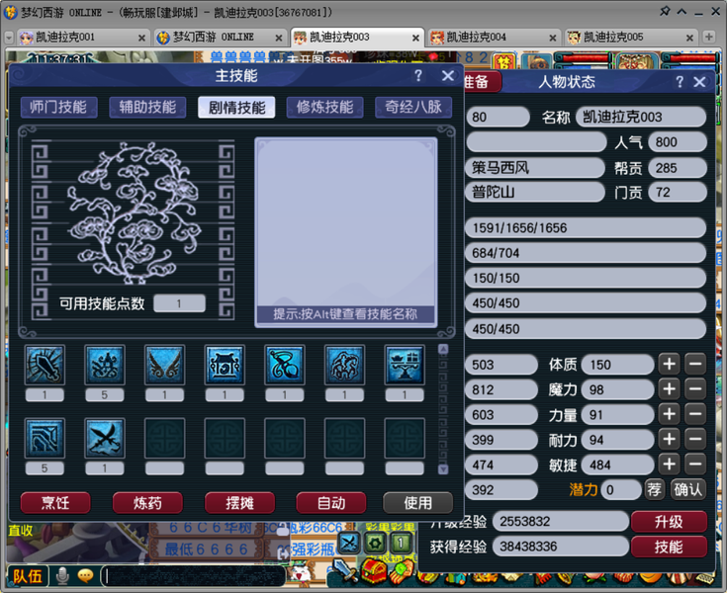
Task: Switch to the 师门技能 tab
Action: [58, 107]
